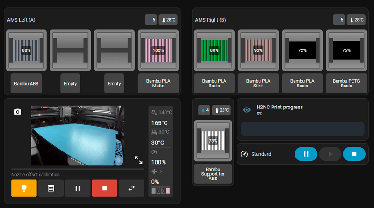Click the Standard speed label
This screenshot has width=374, height=208.
point(261,154)
